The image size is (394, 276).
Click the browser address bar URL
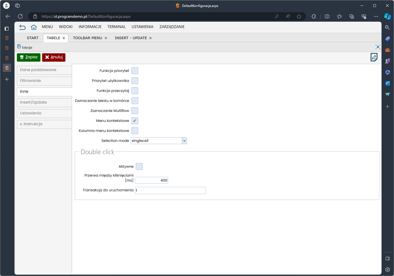coord(86,16)
